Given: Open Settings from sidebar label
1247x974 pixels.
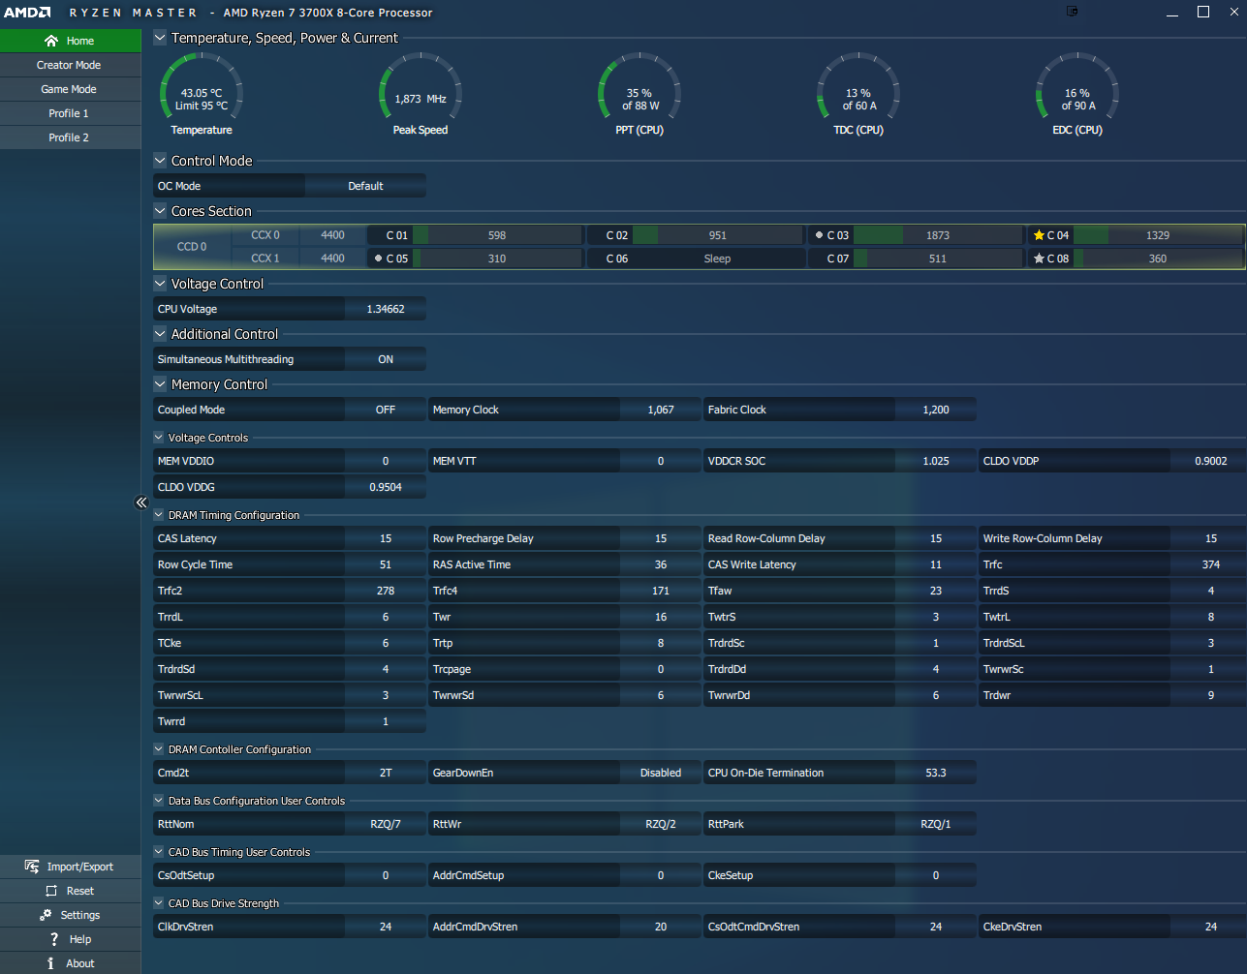Looking at the screenshot, I should coord(80,915).
